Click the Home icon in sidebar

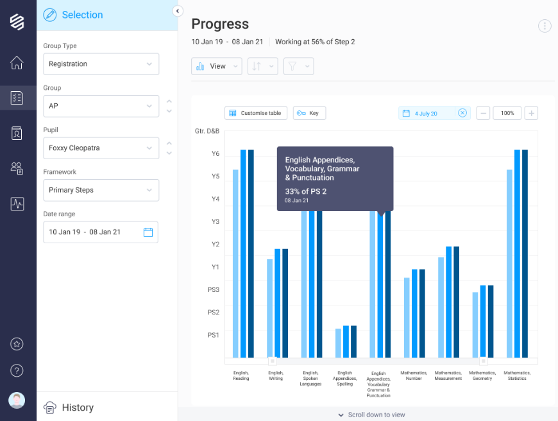(17, 63)
